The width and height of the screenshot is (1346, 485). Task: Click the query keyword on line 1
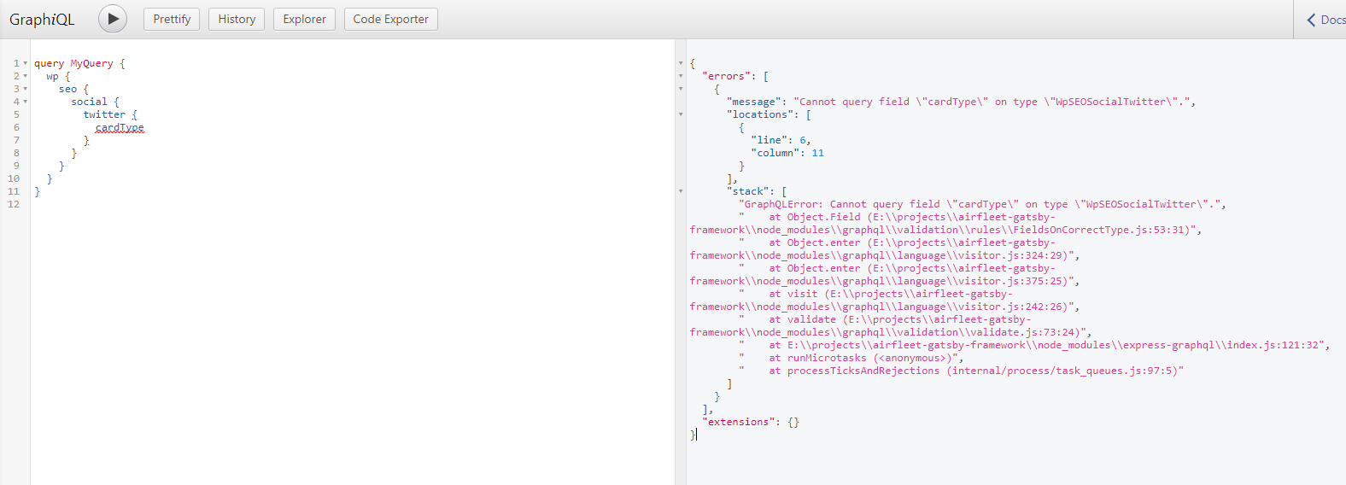pos(49,63)
